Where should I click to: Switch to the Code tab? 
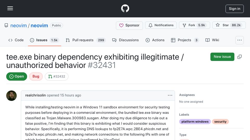(x=16, y=40)
